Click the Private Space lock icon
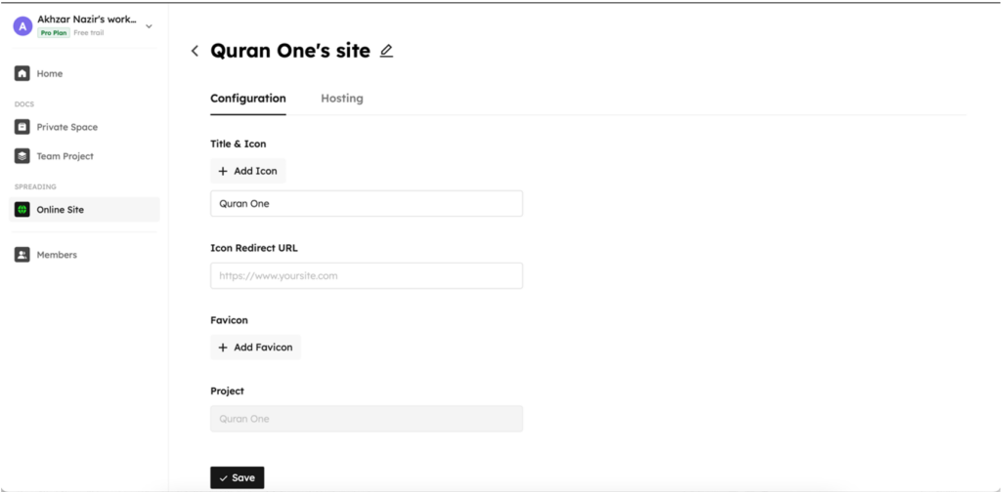Screen dimensions: 1001x492 coord(22,127)
